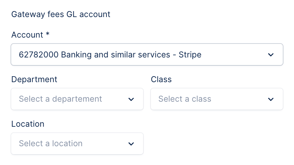
Task: Click the 'Location' field label
Action: point(28,124)
